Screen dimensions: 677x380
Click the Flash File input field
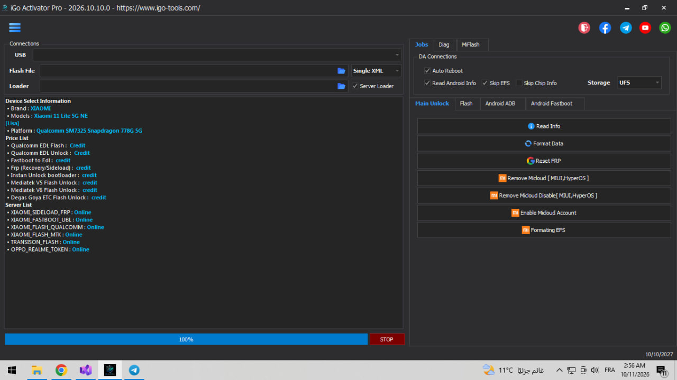[x=188, y=71]
